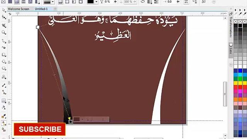
Task: Select the Rectangle tool
Action: [x=4, y=55]
